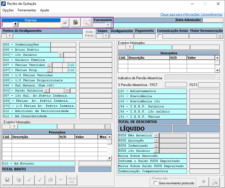Open 'Clique aqui para informações / procedimentos' link
The width and height of the screenshot is (225, 188).
[191, 14]
